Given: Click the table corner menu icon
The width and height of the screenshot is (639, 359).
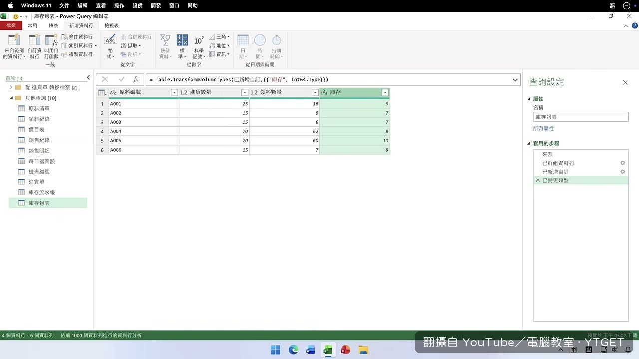Looking at the screenshot, I should (x=102, y=92).
